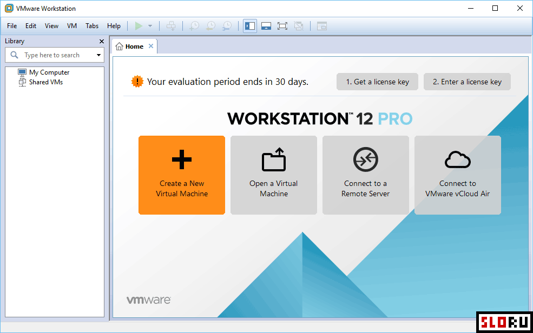Click Open a Virtual Machine tile
The height and width of the screenshot is (333, 533).
(274, 175)
